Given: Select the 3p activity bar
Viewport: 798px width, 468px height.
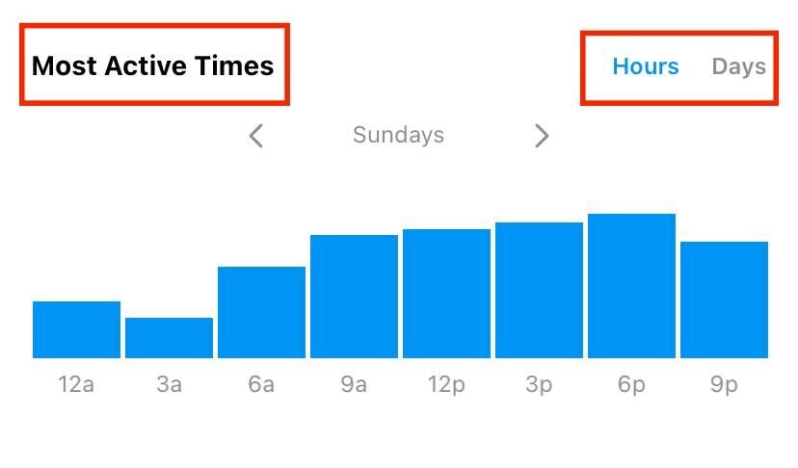Looking at the screenshot, I should coord(539,290).
